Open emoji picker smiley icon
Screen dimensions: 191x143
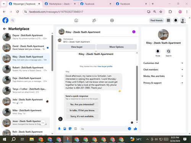click(129, 129)
